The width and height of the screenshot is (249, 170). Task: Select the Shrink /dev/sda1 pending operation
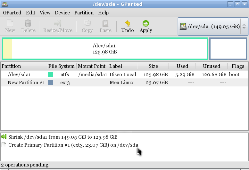point(63,137)
